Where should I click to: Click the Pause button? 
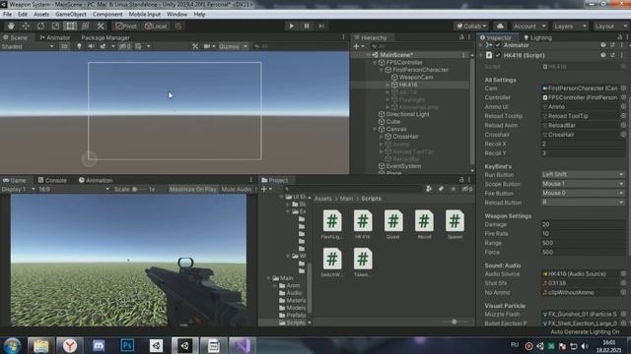tap(307, 27)
